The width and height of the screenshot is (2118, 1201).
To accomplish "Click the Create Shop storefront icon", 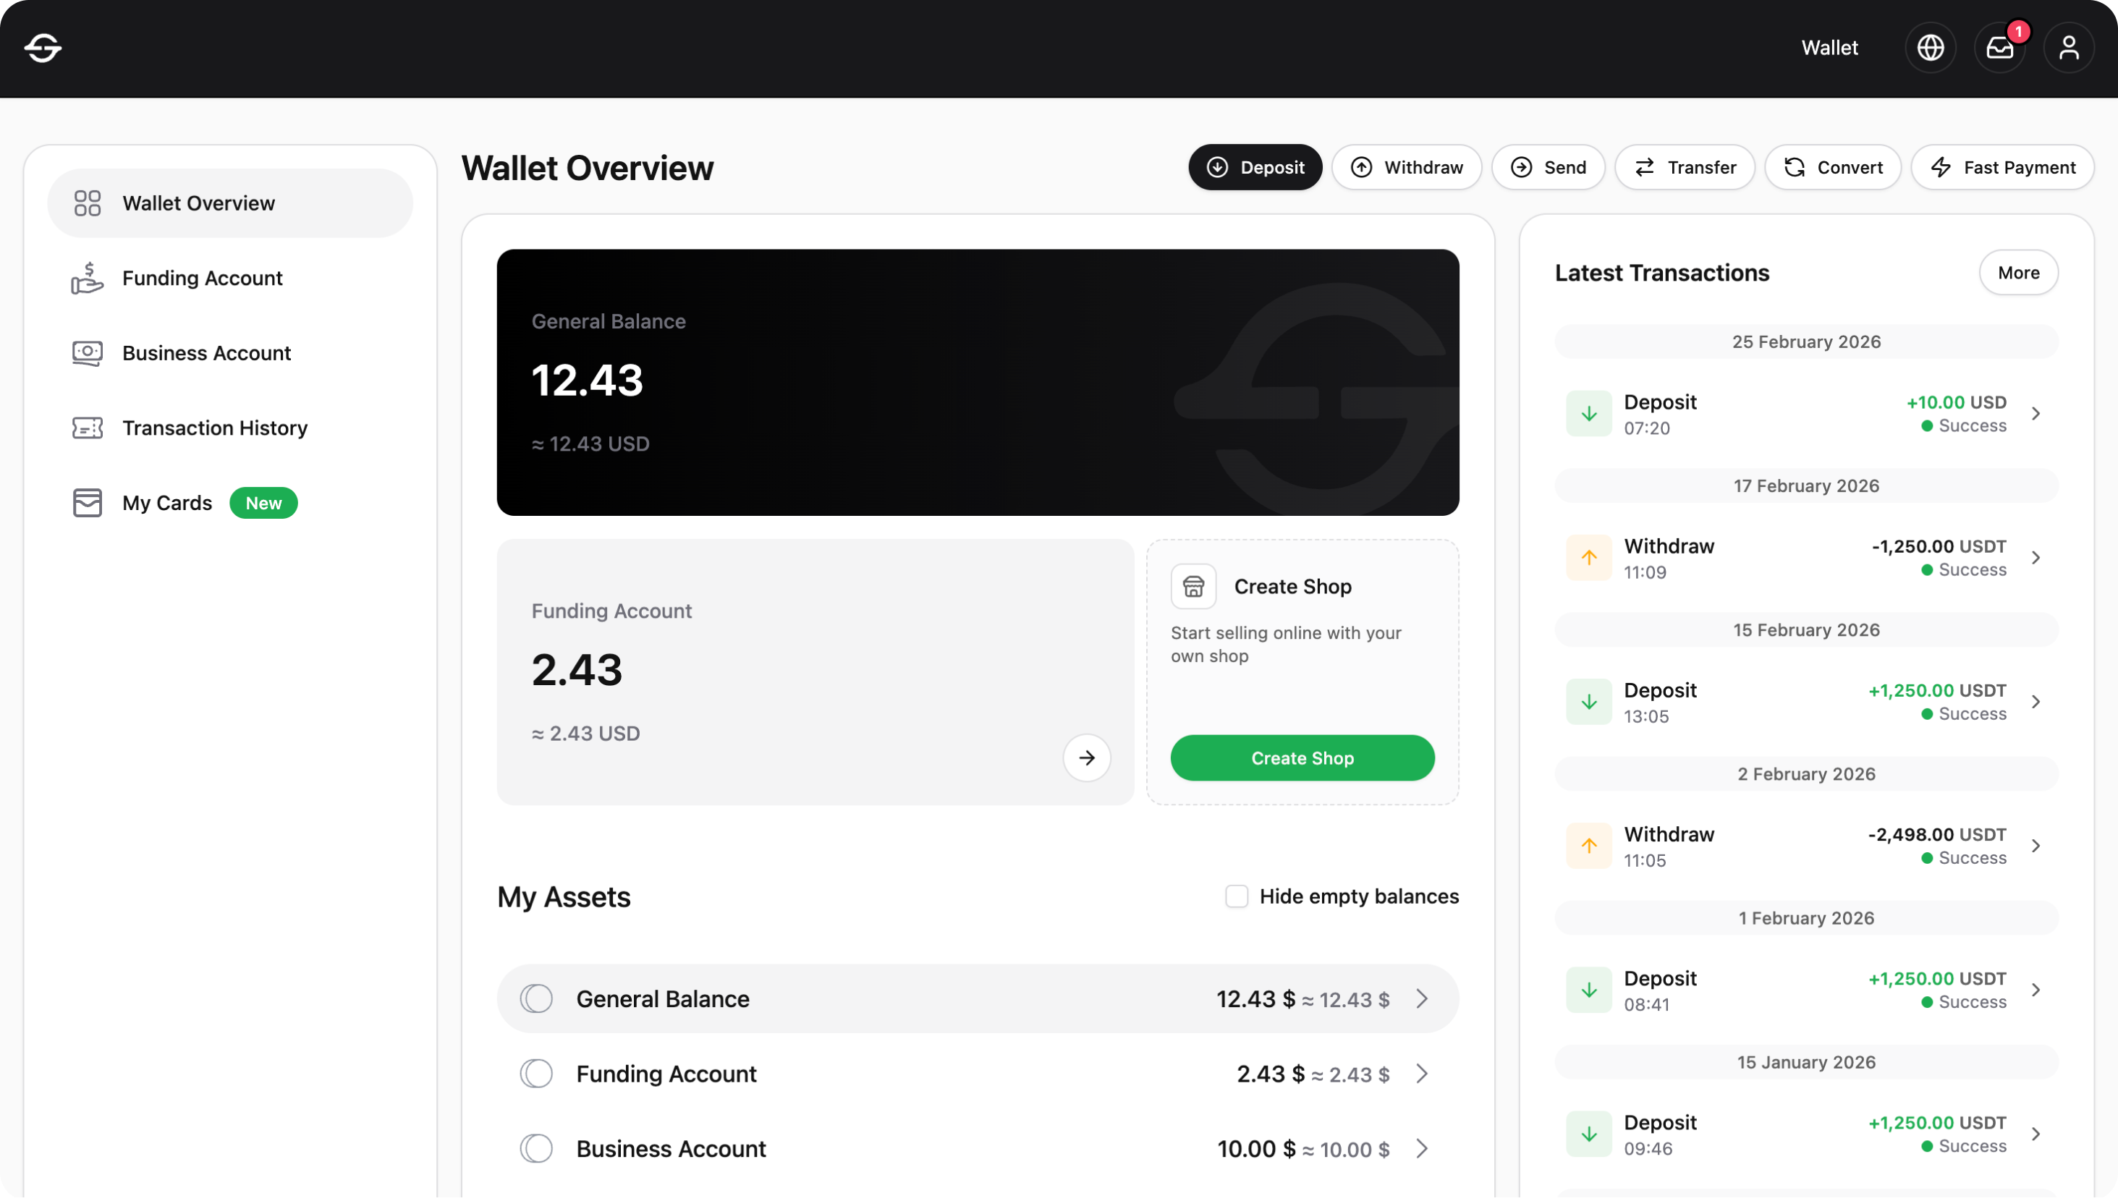I will coord(1193,585).
